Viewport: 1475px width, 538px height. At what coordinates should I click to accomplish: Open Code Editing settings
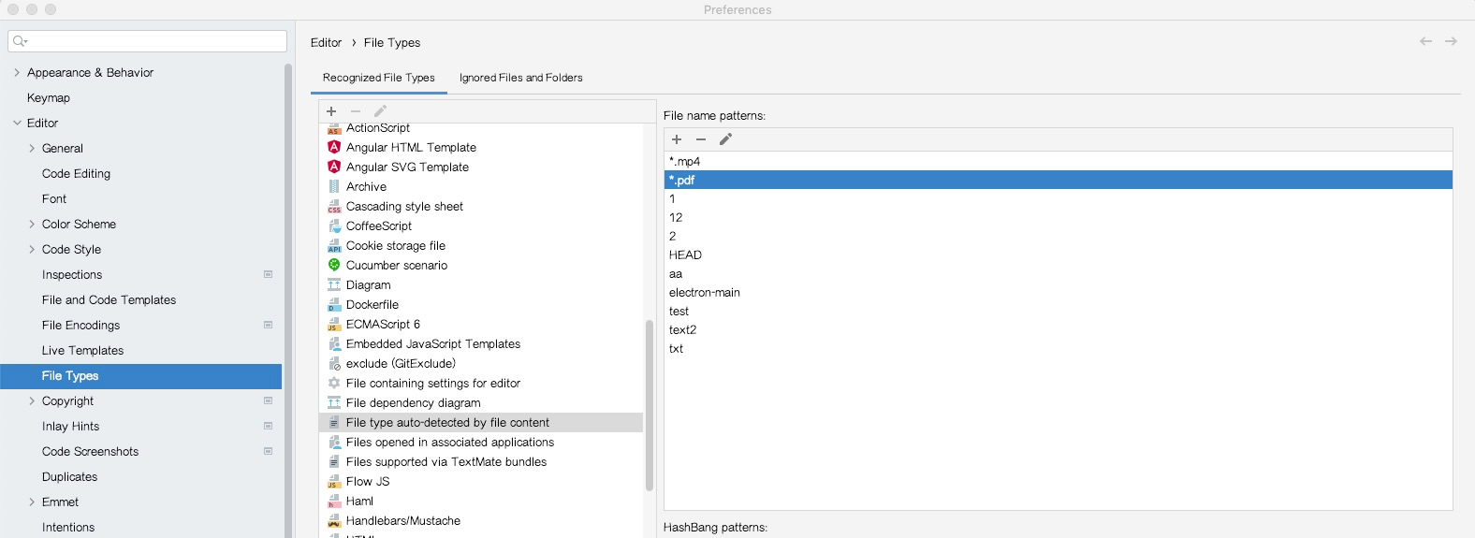(x=76, y=173)
